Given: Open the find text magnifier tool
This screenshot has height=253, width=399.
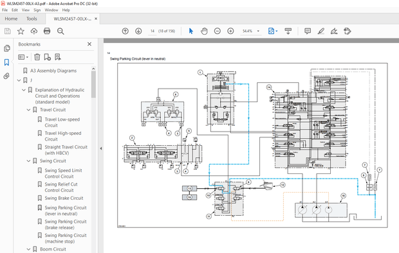Looking at the screenshot, I should tap(60, 31).
